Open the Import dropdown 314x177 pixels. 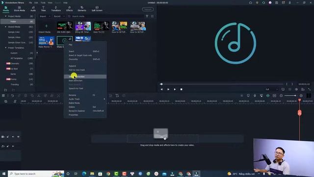[x=45, y=16]
